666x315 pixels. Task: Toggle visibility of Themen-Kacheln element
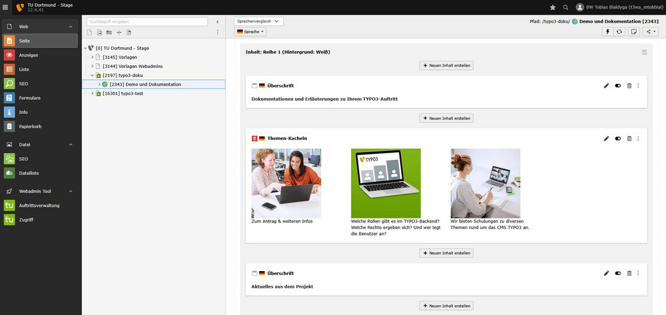pyautogui.click(x=617, y=139)
